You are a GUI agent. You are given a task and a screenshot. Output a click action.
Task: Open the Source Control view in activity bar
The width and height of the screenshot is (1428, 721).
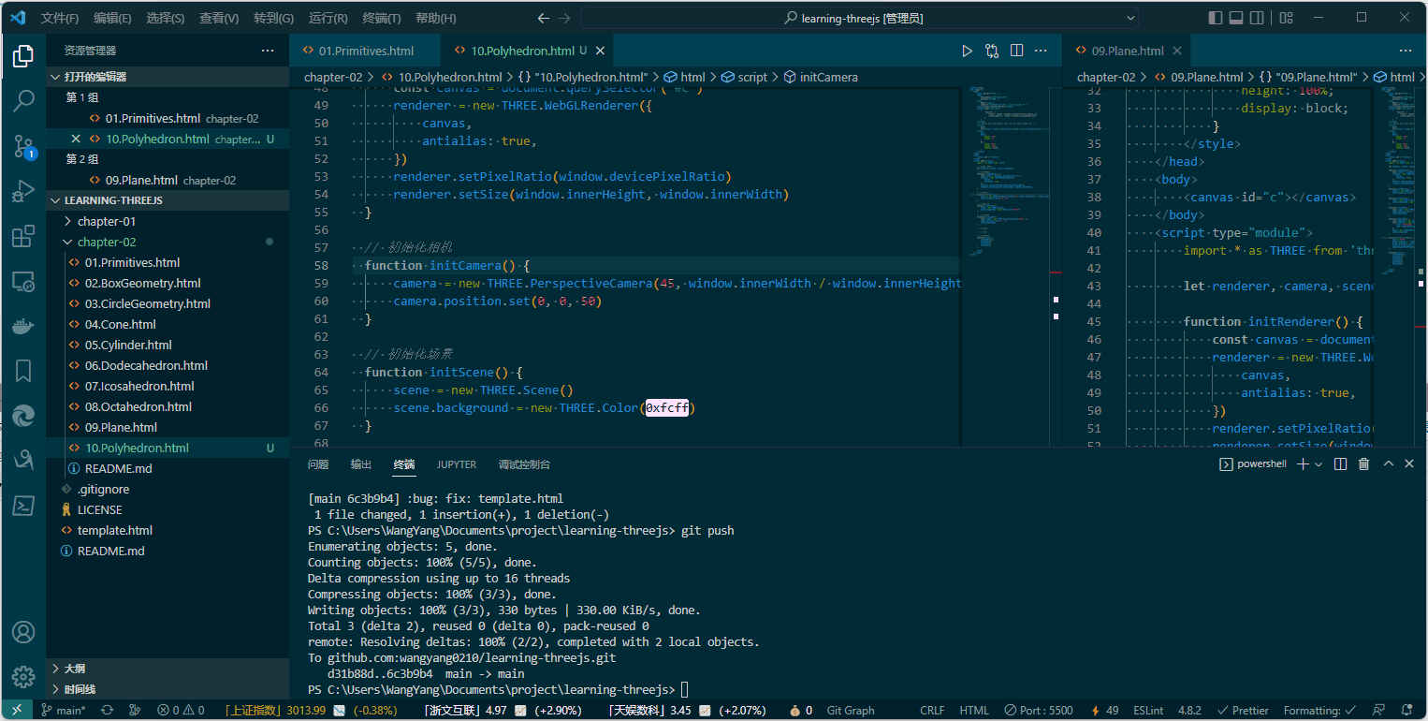(x=23, y=145)
